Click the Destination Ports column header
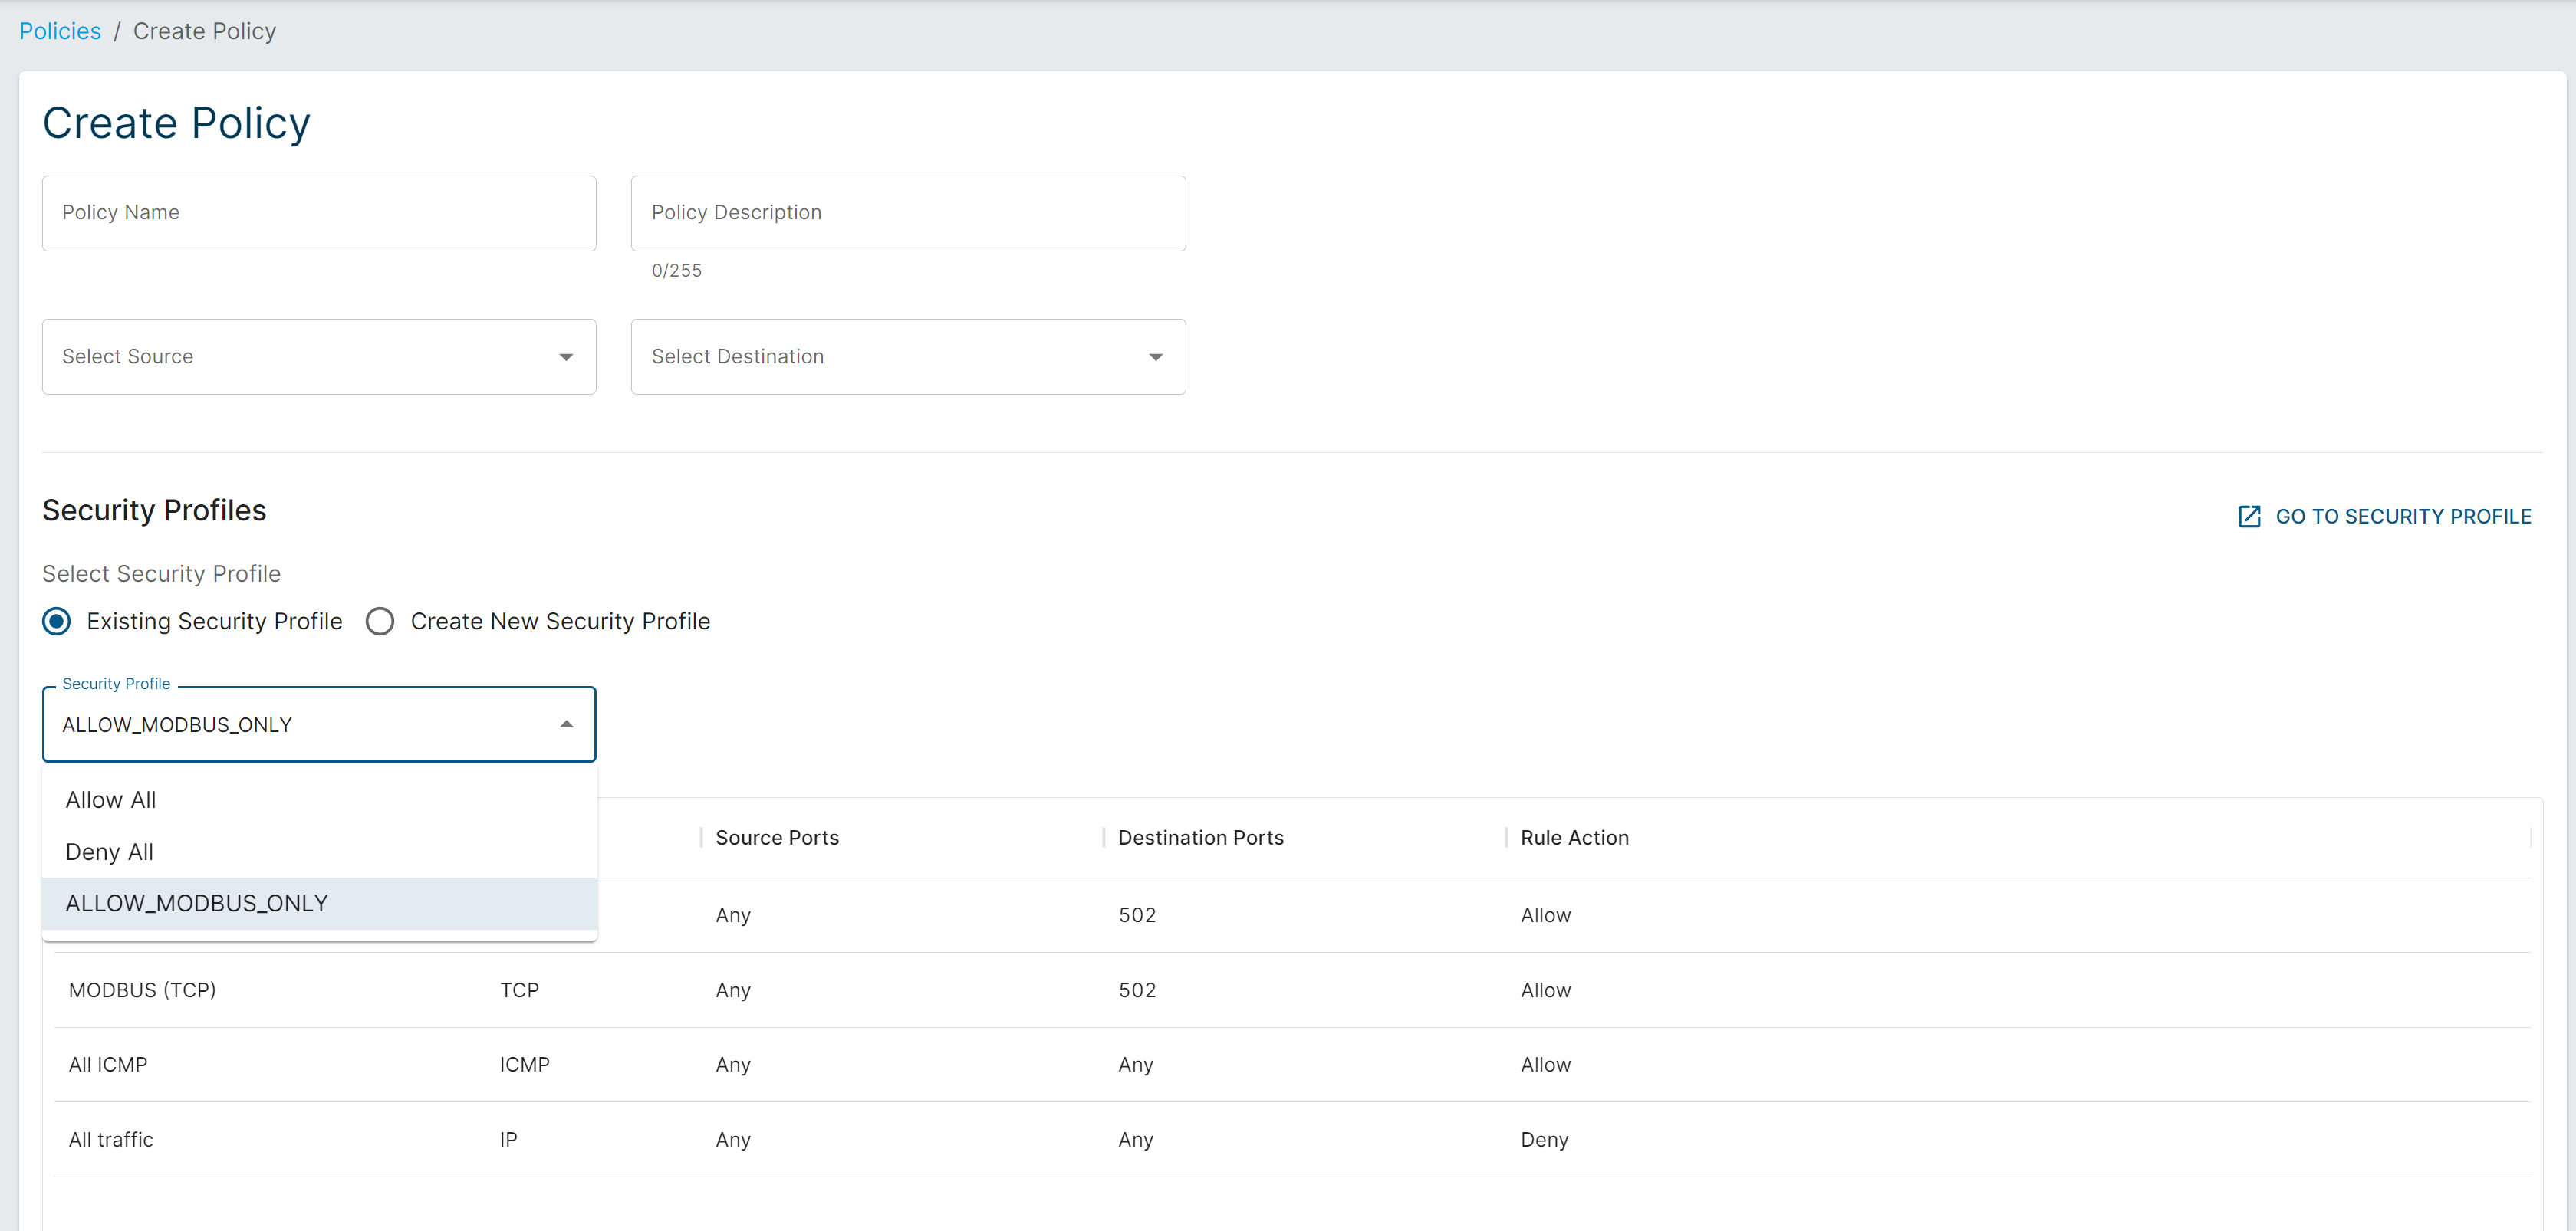2576x1231 pixels. point(1200,837)
